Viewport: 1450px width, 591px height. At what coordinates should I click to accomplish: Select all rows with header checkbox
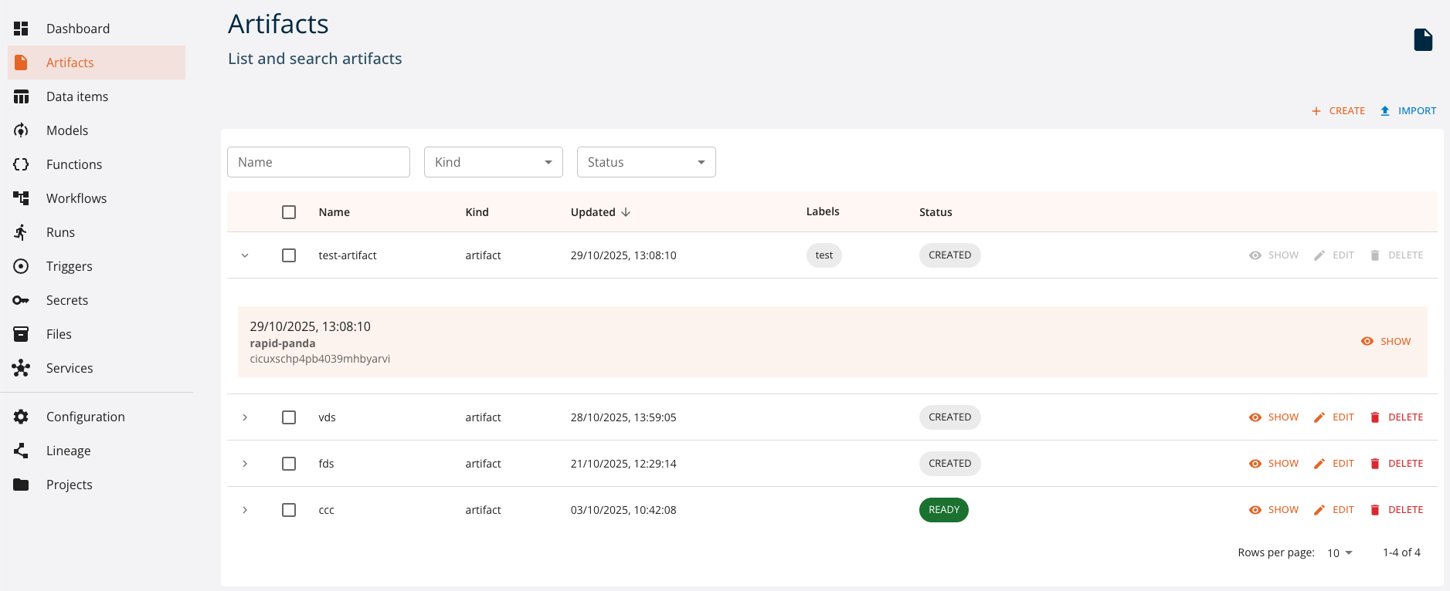pos(289,212)
